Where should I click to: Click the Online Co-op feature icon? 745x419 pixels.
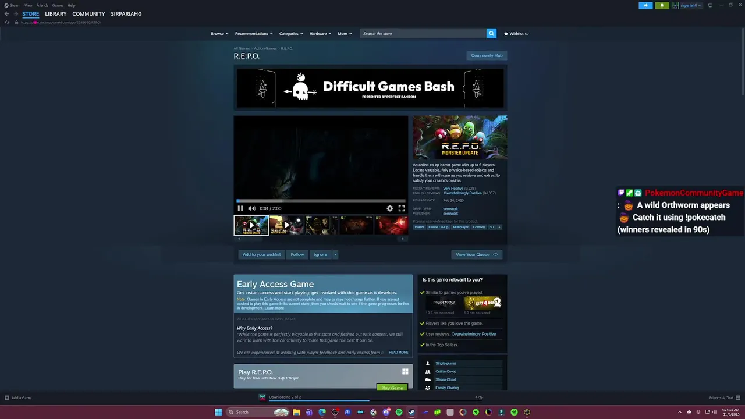[x=428, y=371]
